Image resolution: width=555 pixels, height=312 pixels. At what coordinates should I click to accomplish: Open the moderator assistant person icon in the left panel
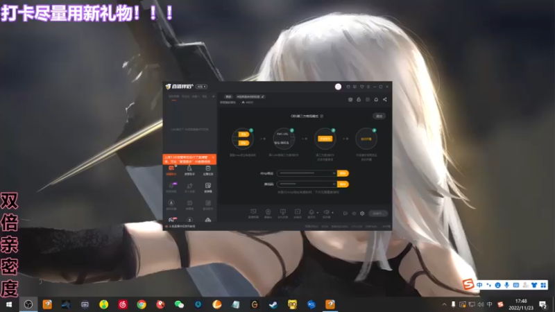(x=189, y=170)
